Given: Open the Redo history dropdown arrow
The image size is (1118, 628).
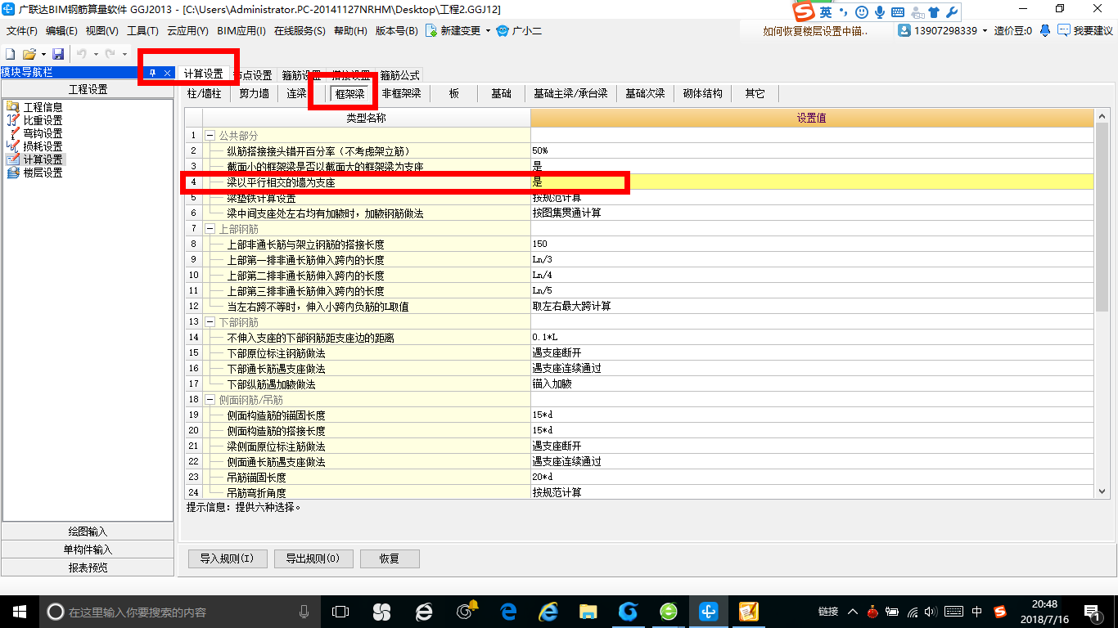Looking at the screenshot, I should pos(124,54).
